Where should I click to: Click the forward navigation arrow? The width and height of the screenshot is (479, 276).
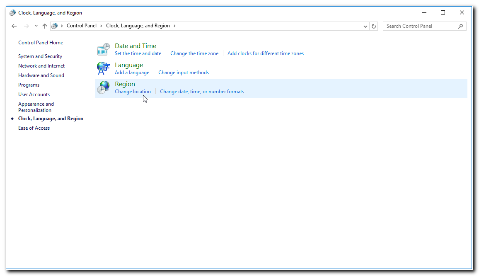pos(26,26)
